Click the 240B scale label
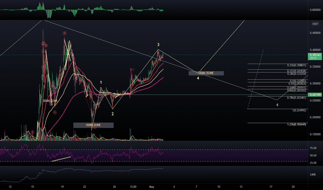The width and height of the screenshot is (323, 190). pos(313,174)
